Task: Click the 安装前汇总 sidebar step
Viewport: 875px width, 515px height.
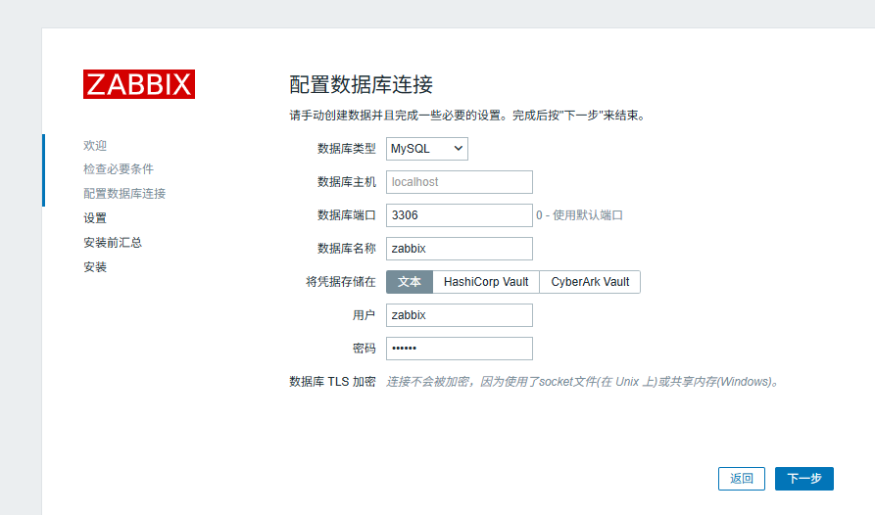Action: tap(113, 243)
